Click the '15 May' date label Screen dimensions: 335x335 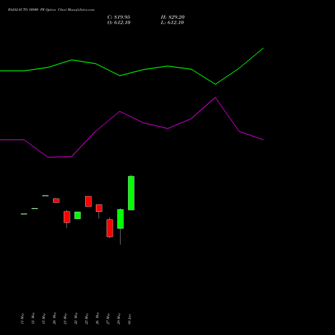[44, 319]
